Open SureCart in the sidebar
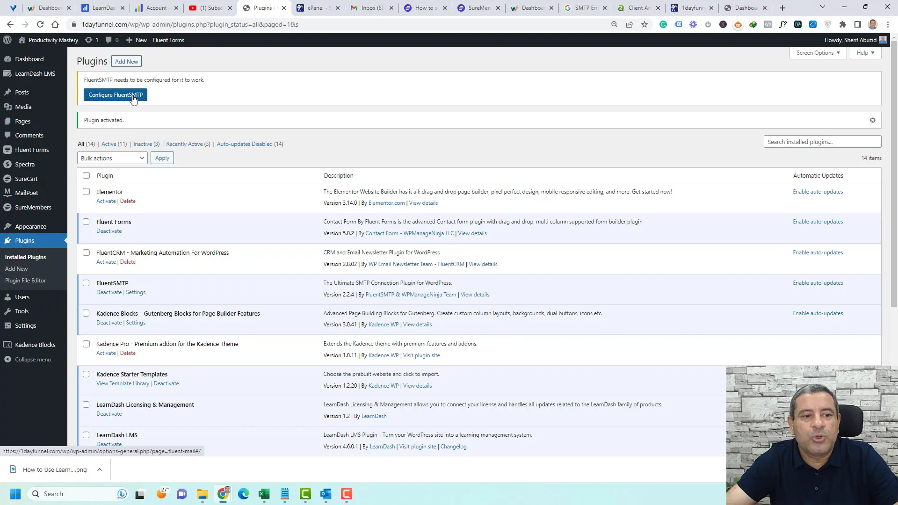The height and width of the screenshot is (505, 898). 26,179
